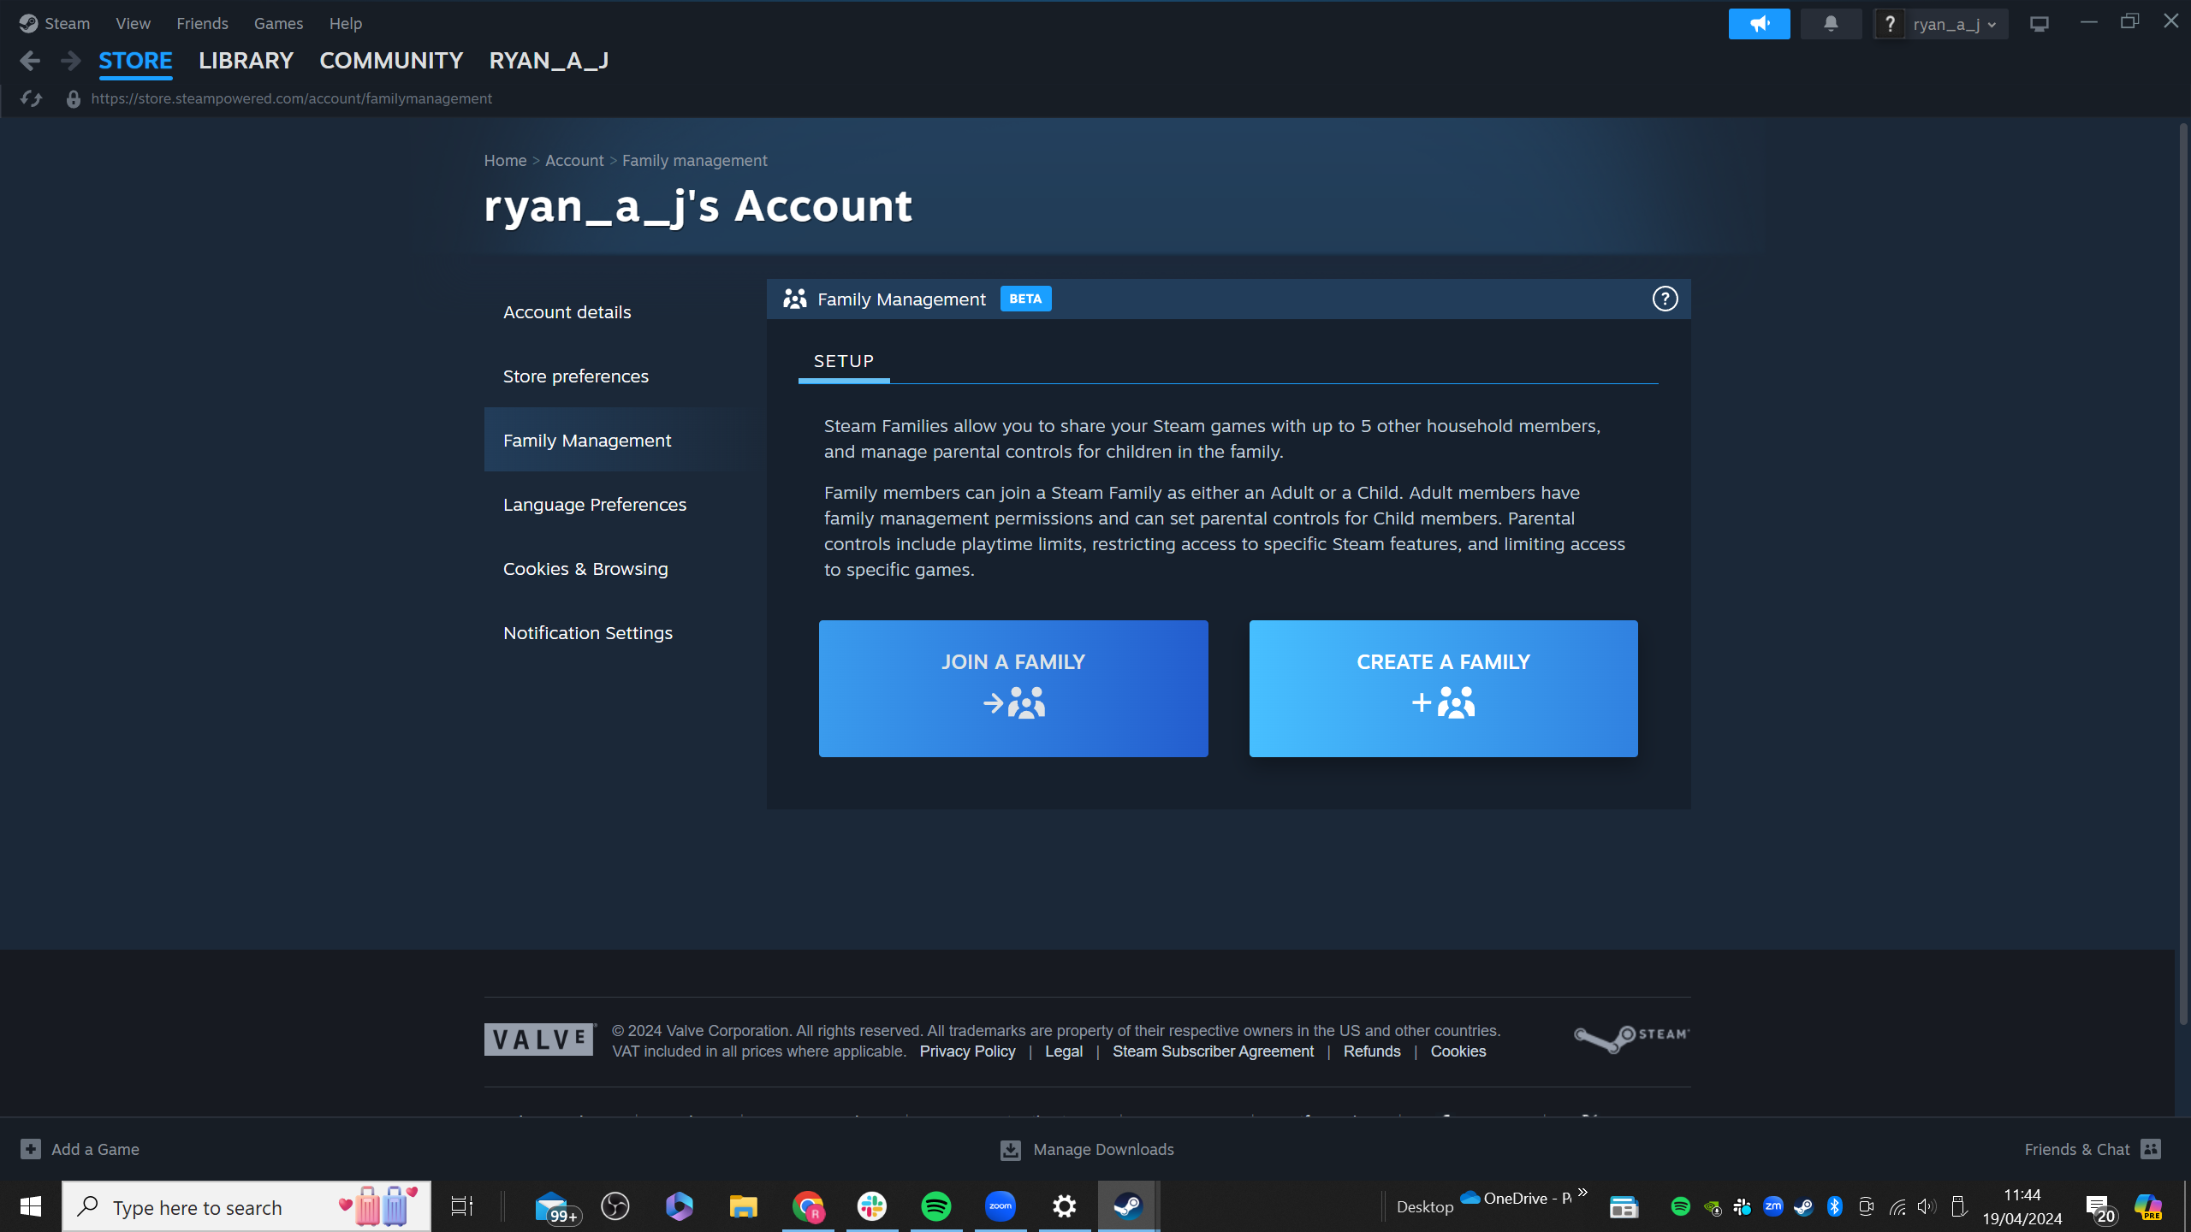This screenshot has height=1232, width=2191.
Task: Select the STORE tab
Action: 135,61
